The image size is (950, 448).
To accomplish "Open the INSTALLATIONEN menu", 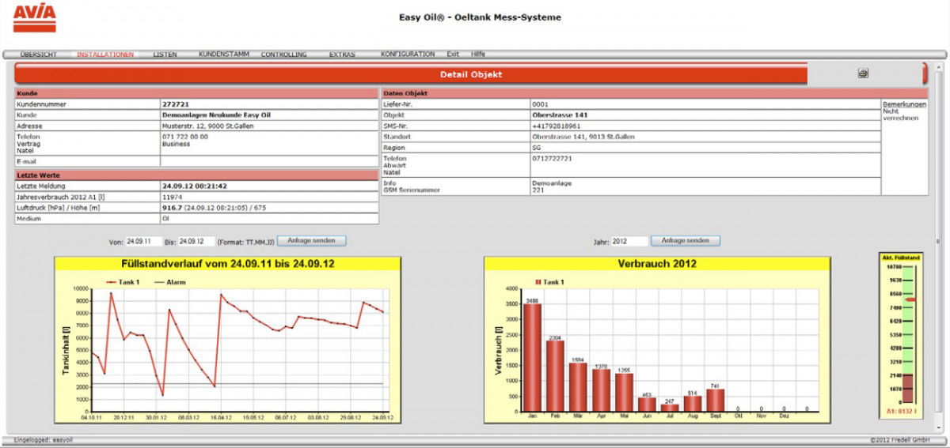I will (x=105, y=55).
